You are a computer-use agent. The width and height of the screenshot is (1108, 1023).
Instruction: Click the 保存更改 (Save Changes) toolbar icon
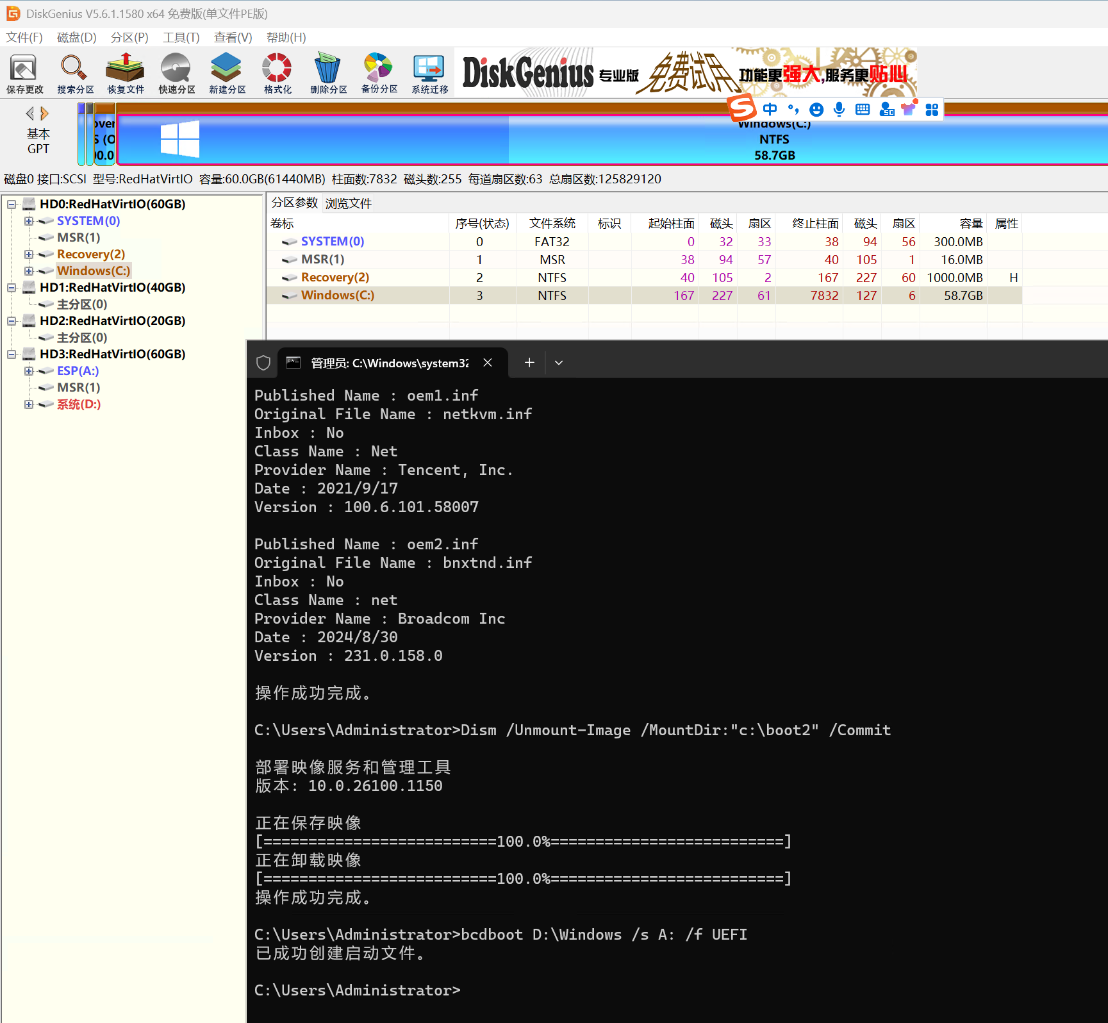tap(24, 74)
